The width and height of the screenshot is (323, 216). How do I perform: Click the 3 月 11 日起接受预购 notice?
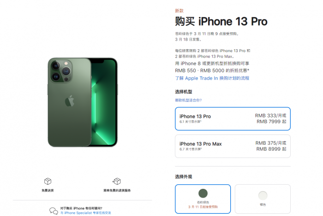tap(203, 207)
